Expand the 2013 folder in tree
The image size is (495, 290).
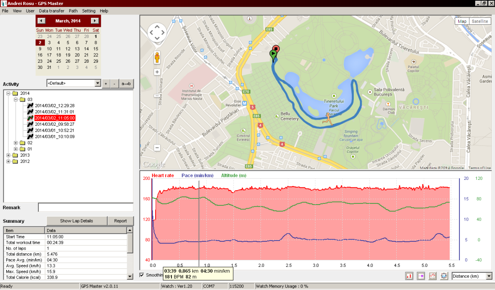9,155
